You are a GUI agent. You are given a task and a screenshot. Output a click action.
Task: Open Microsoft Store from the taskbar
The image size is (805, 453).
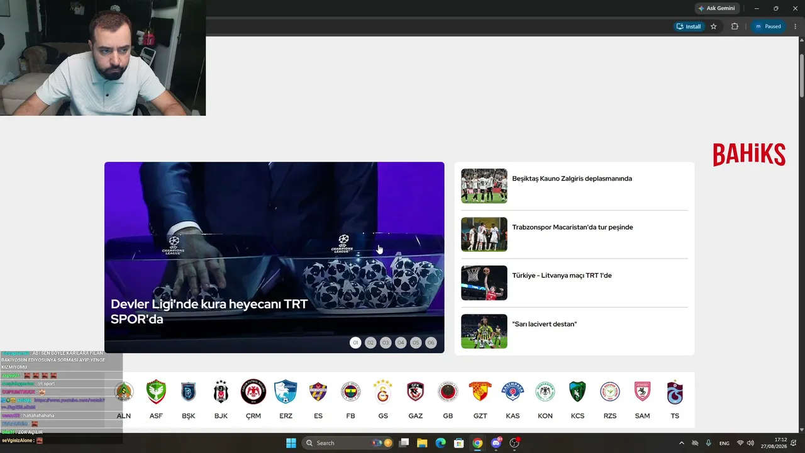pyautogui.click(x=459, y=443)
